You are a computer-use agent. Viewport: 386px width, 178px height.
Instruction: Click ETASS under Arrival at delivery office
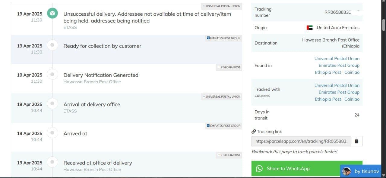click(70, 111)
